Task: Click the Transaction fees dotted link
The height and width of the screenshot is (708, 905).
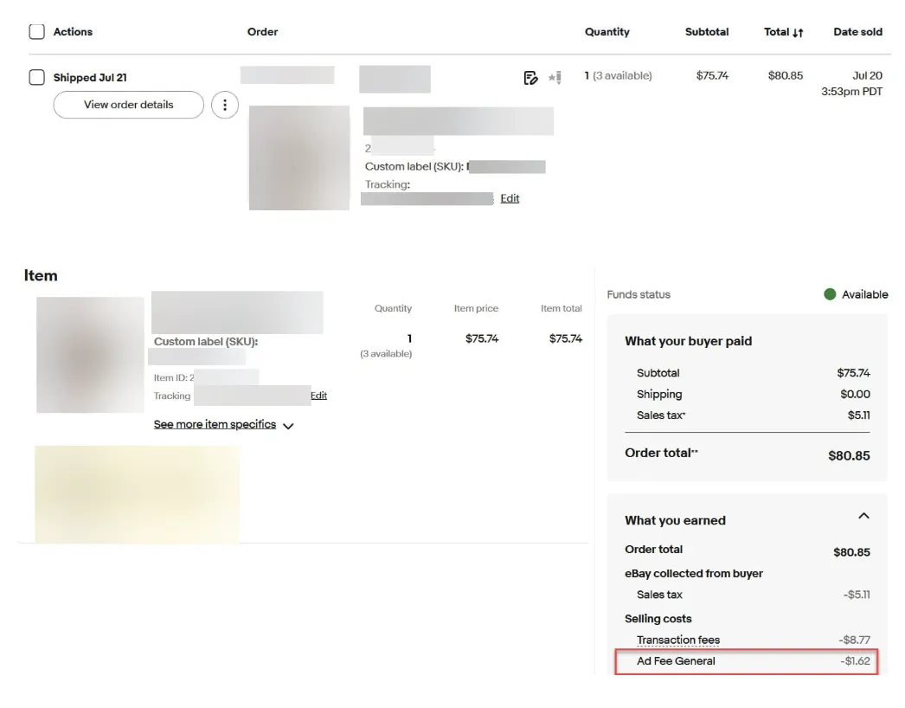Action: [x=678, y=640]
